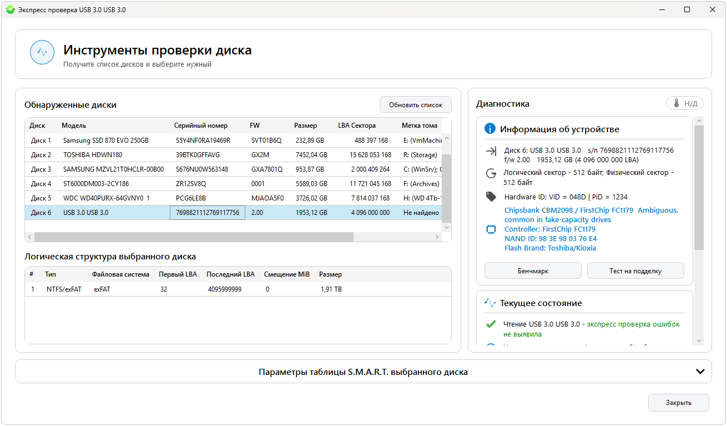
Task: Run Тест на подделку
Action: pos(635,271)
